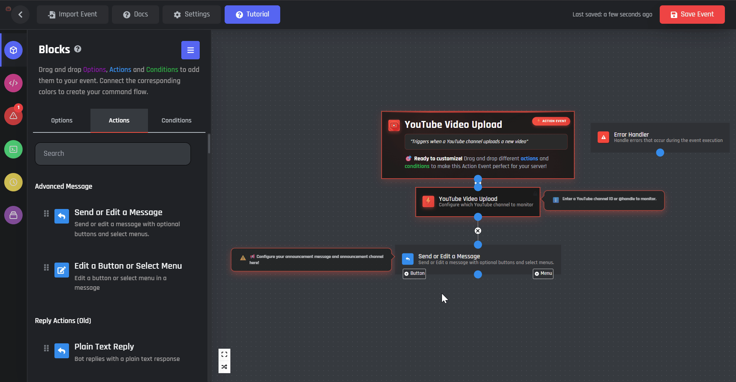Screen dimensions: 736x382
Task: Click the fit-to-screen canvas control
Action: pyautogui.click(x=224, y=354)
